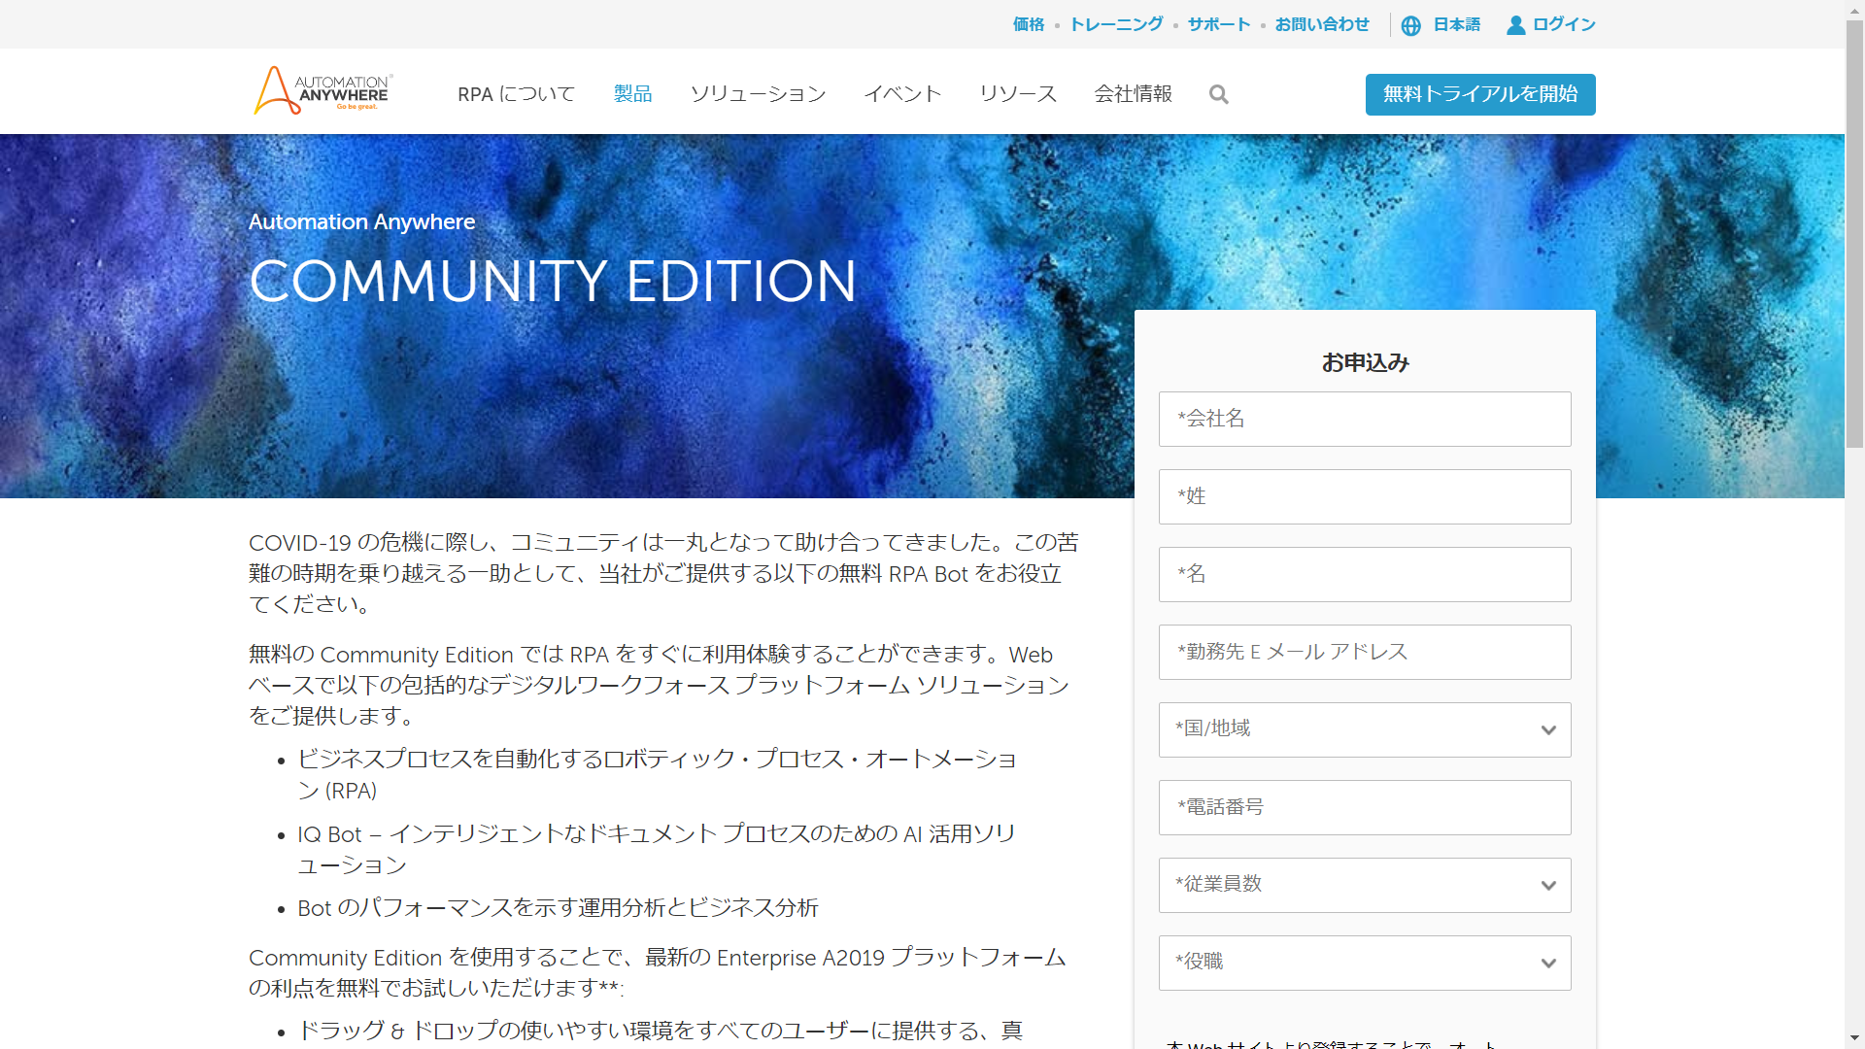Open the 製品 menu
This screenshot has height=1049, width=1865.
[x=633, y=94]
